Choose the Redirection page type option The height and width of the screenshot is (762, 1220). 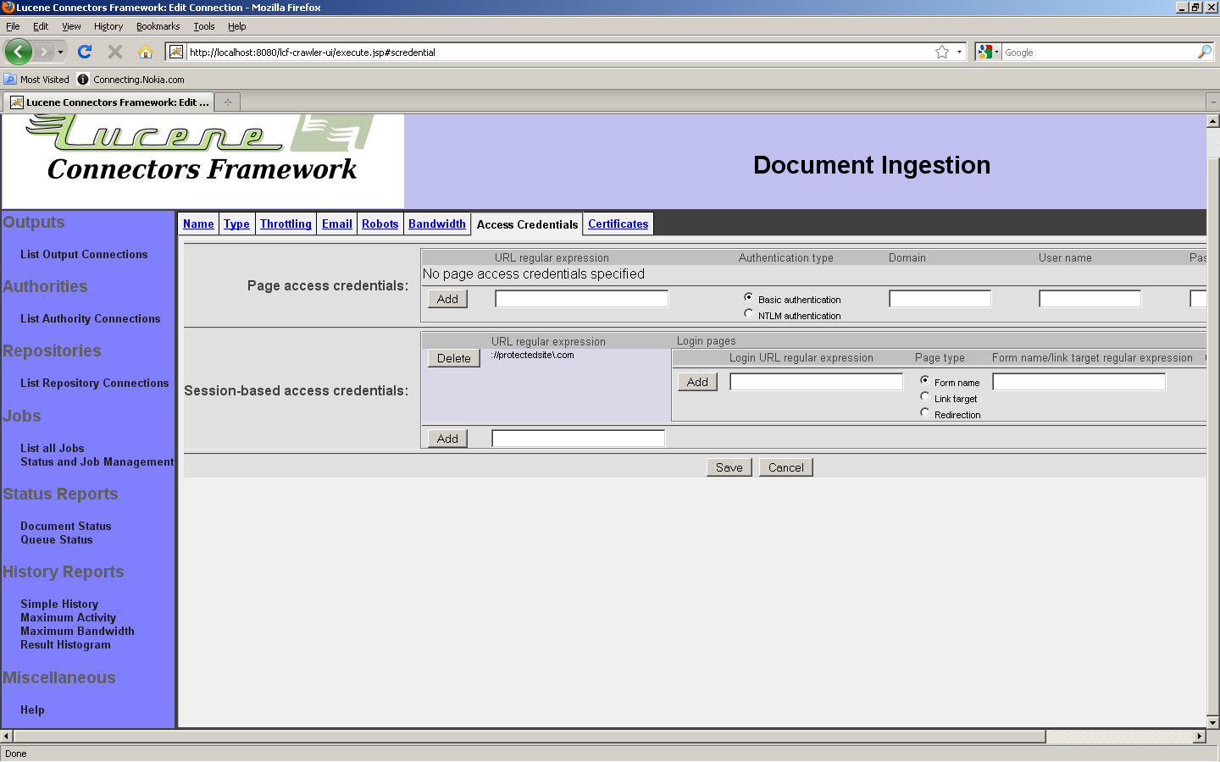click(925, 413)
